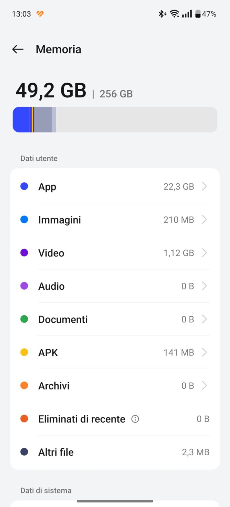Select the APK storage entry
The image size is (230, 507).
click(x=115, y=353)
